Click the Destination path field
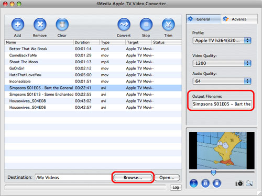Screen dimensions: 262x196 tap(73, 178)
